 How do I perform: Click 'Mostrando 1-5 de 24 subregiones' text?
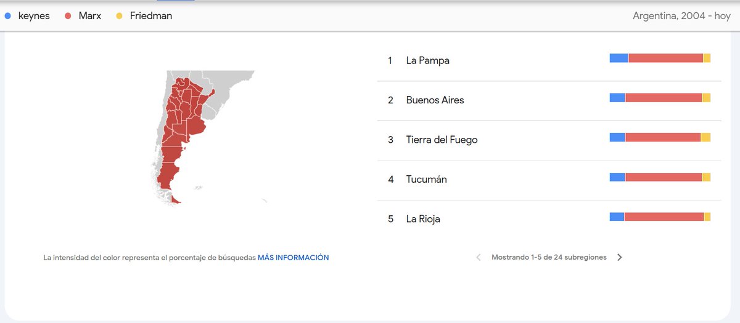pos(549,257)
